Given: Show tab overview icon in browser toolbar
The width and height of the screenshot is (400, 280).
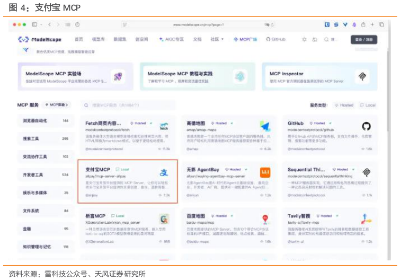Looking at the screenshot, I should (x=381, y=24).
